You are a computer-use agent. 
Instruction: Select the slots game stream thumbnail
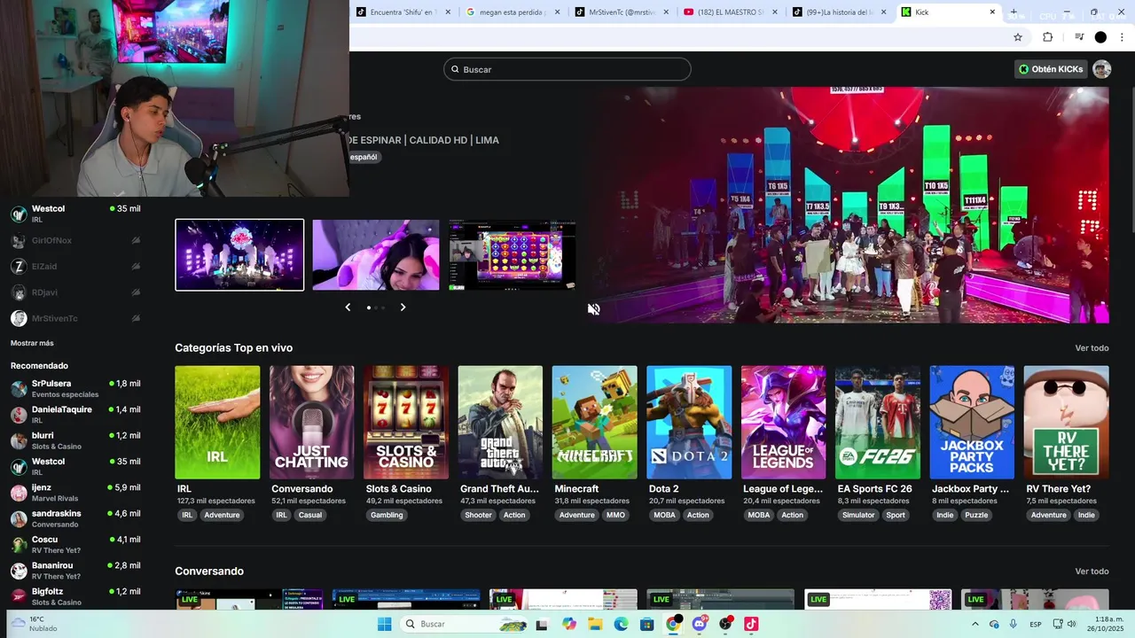click(x=513, y=255)
